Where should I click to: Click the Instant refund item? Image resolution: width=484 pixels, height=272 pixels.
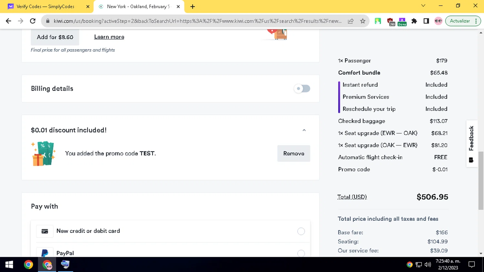tap(395, 85)
